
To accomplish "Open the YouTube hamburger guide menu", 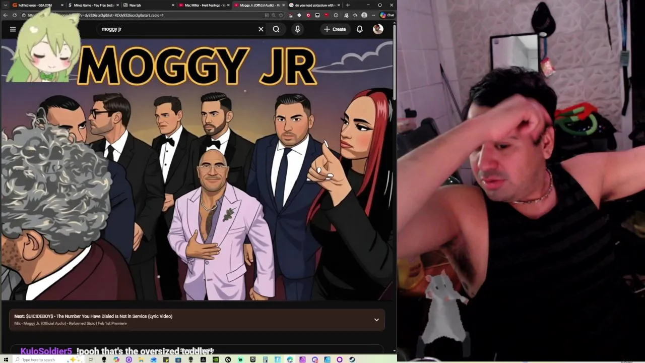I will (x=13, y=29).
